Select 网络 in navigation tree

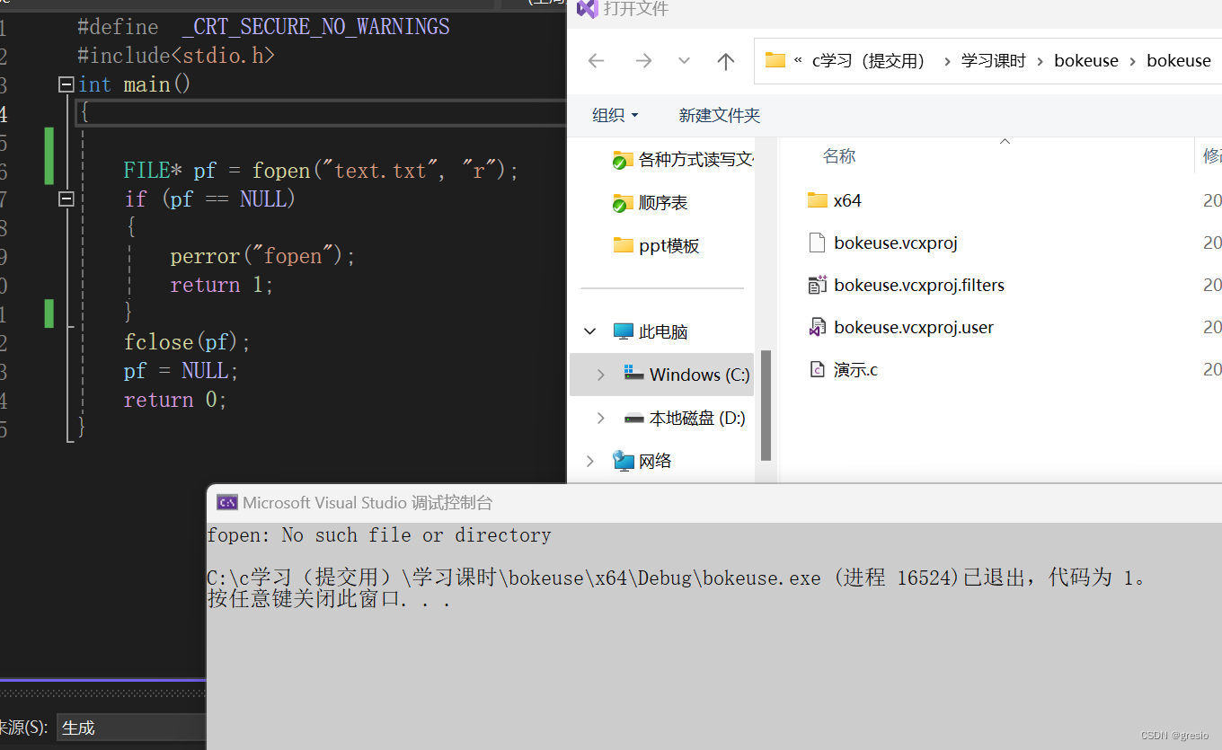(x=655, y=461)
